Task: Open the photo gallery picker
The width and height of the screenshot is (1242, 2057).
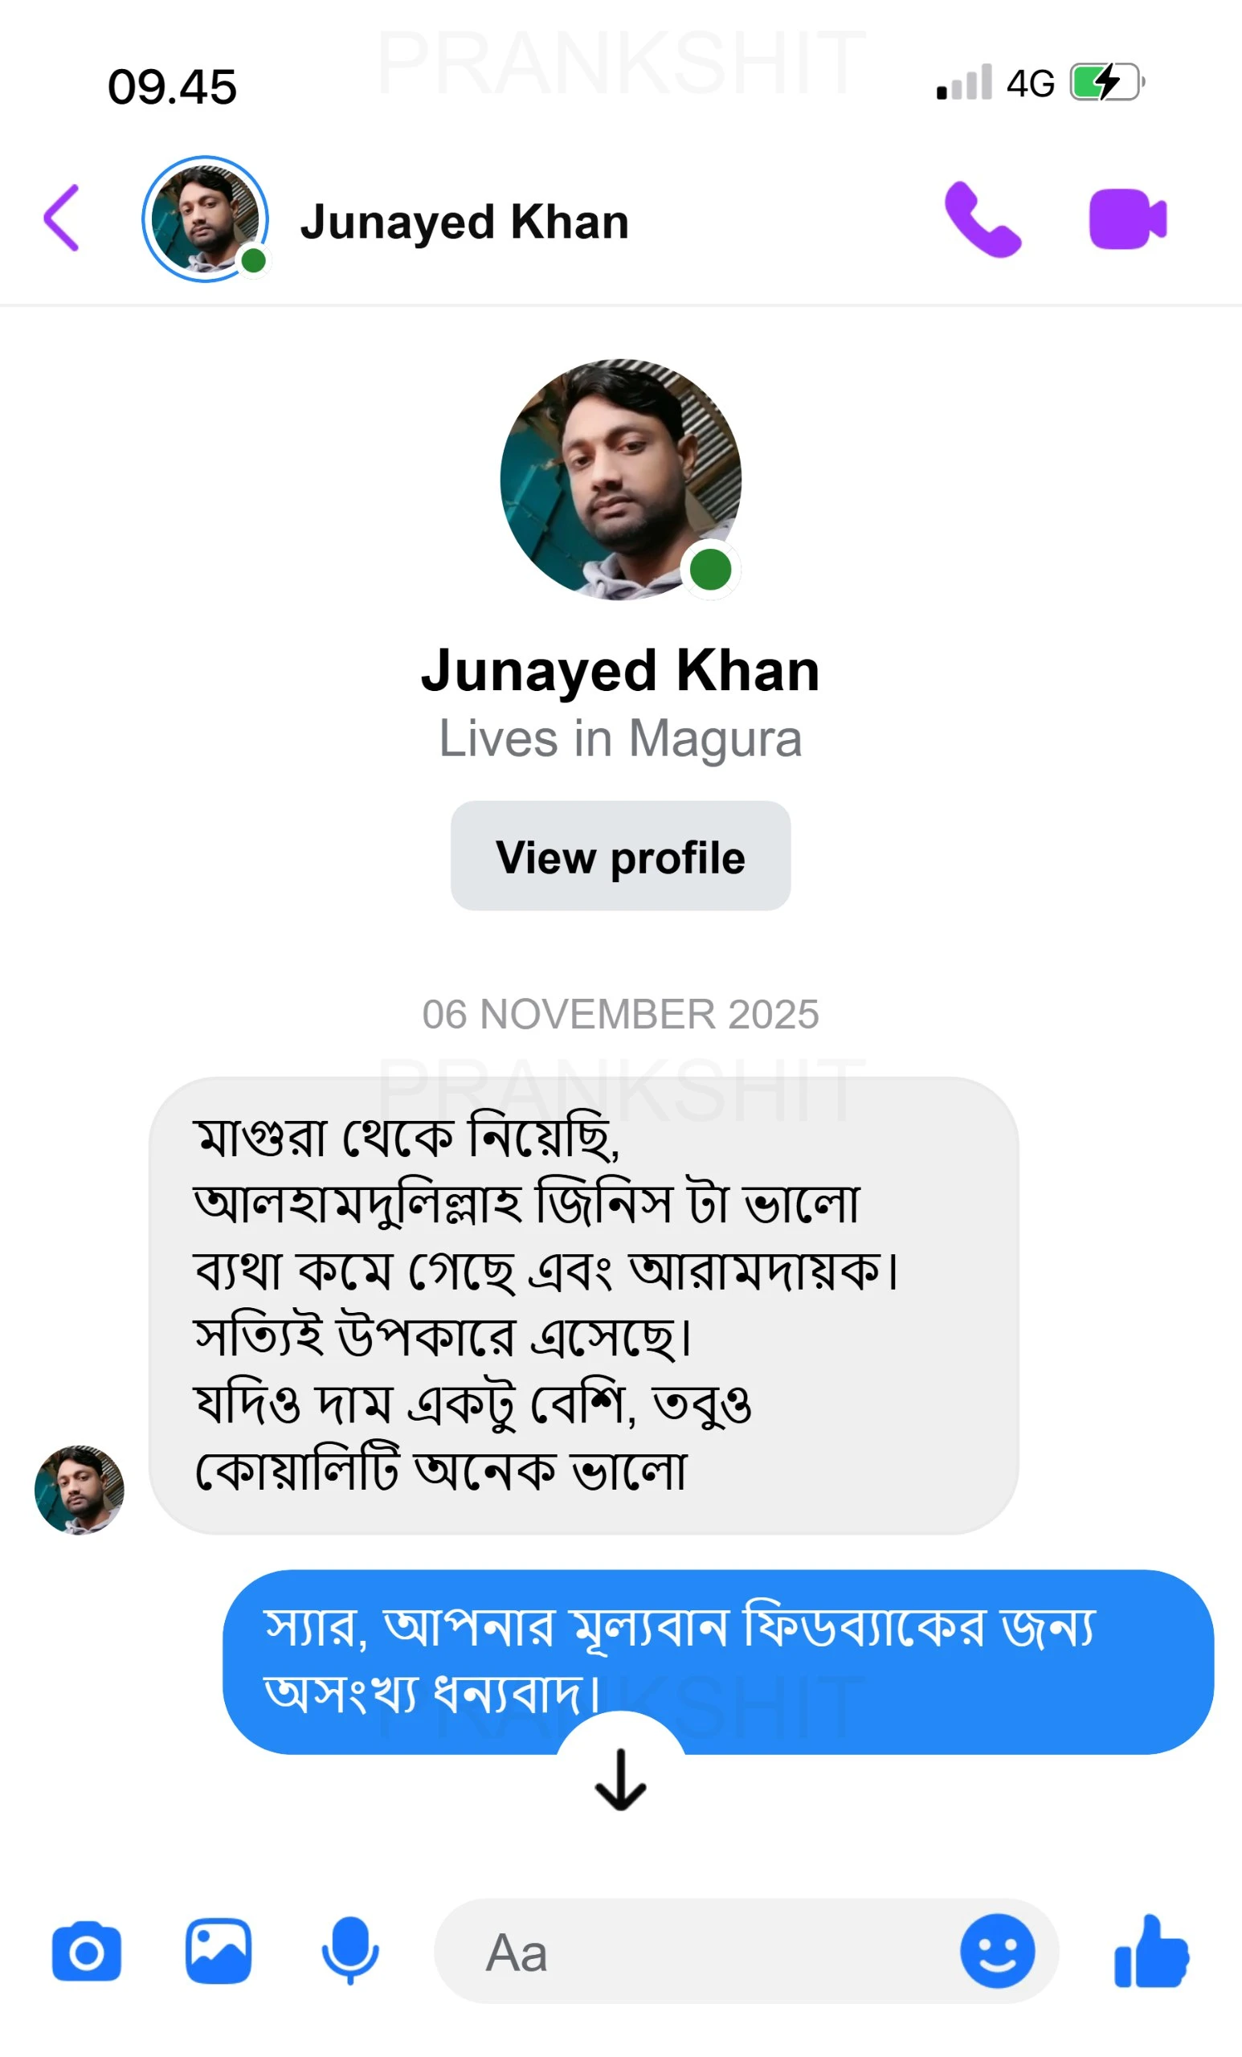Action: click(218, 1952)
